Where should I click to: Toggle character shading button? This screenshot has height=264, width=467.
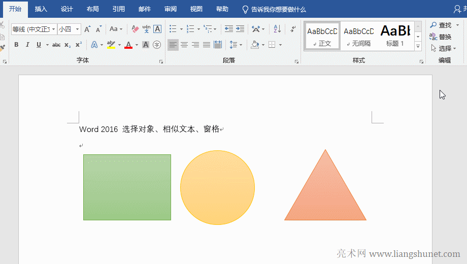click(x=146, y=45)
